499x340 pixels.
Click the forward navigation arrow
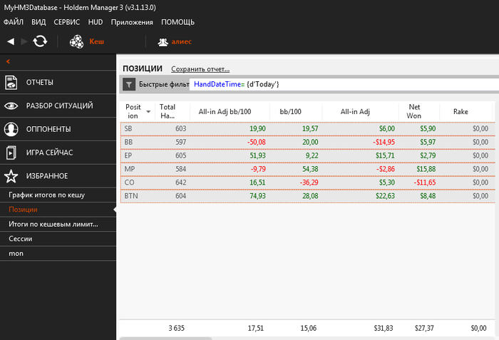pos(24,41)
